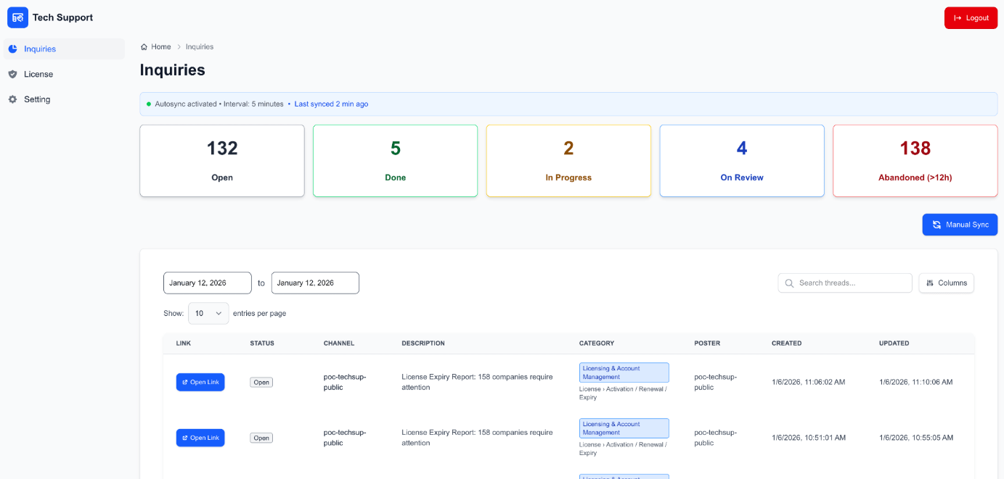Click the logout arrow icon in the Logout button
The height and width of the screenshot is (479, 1004).
pos(957,17)
